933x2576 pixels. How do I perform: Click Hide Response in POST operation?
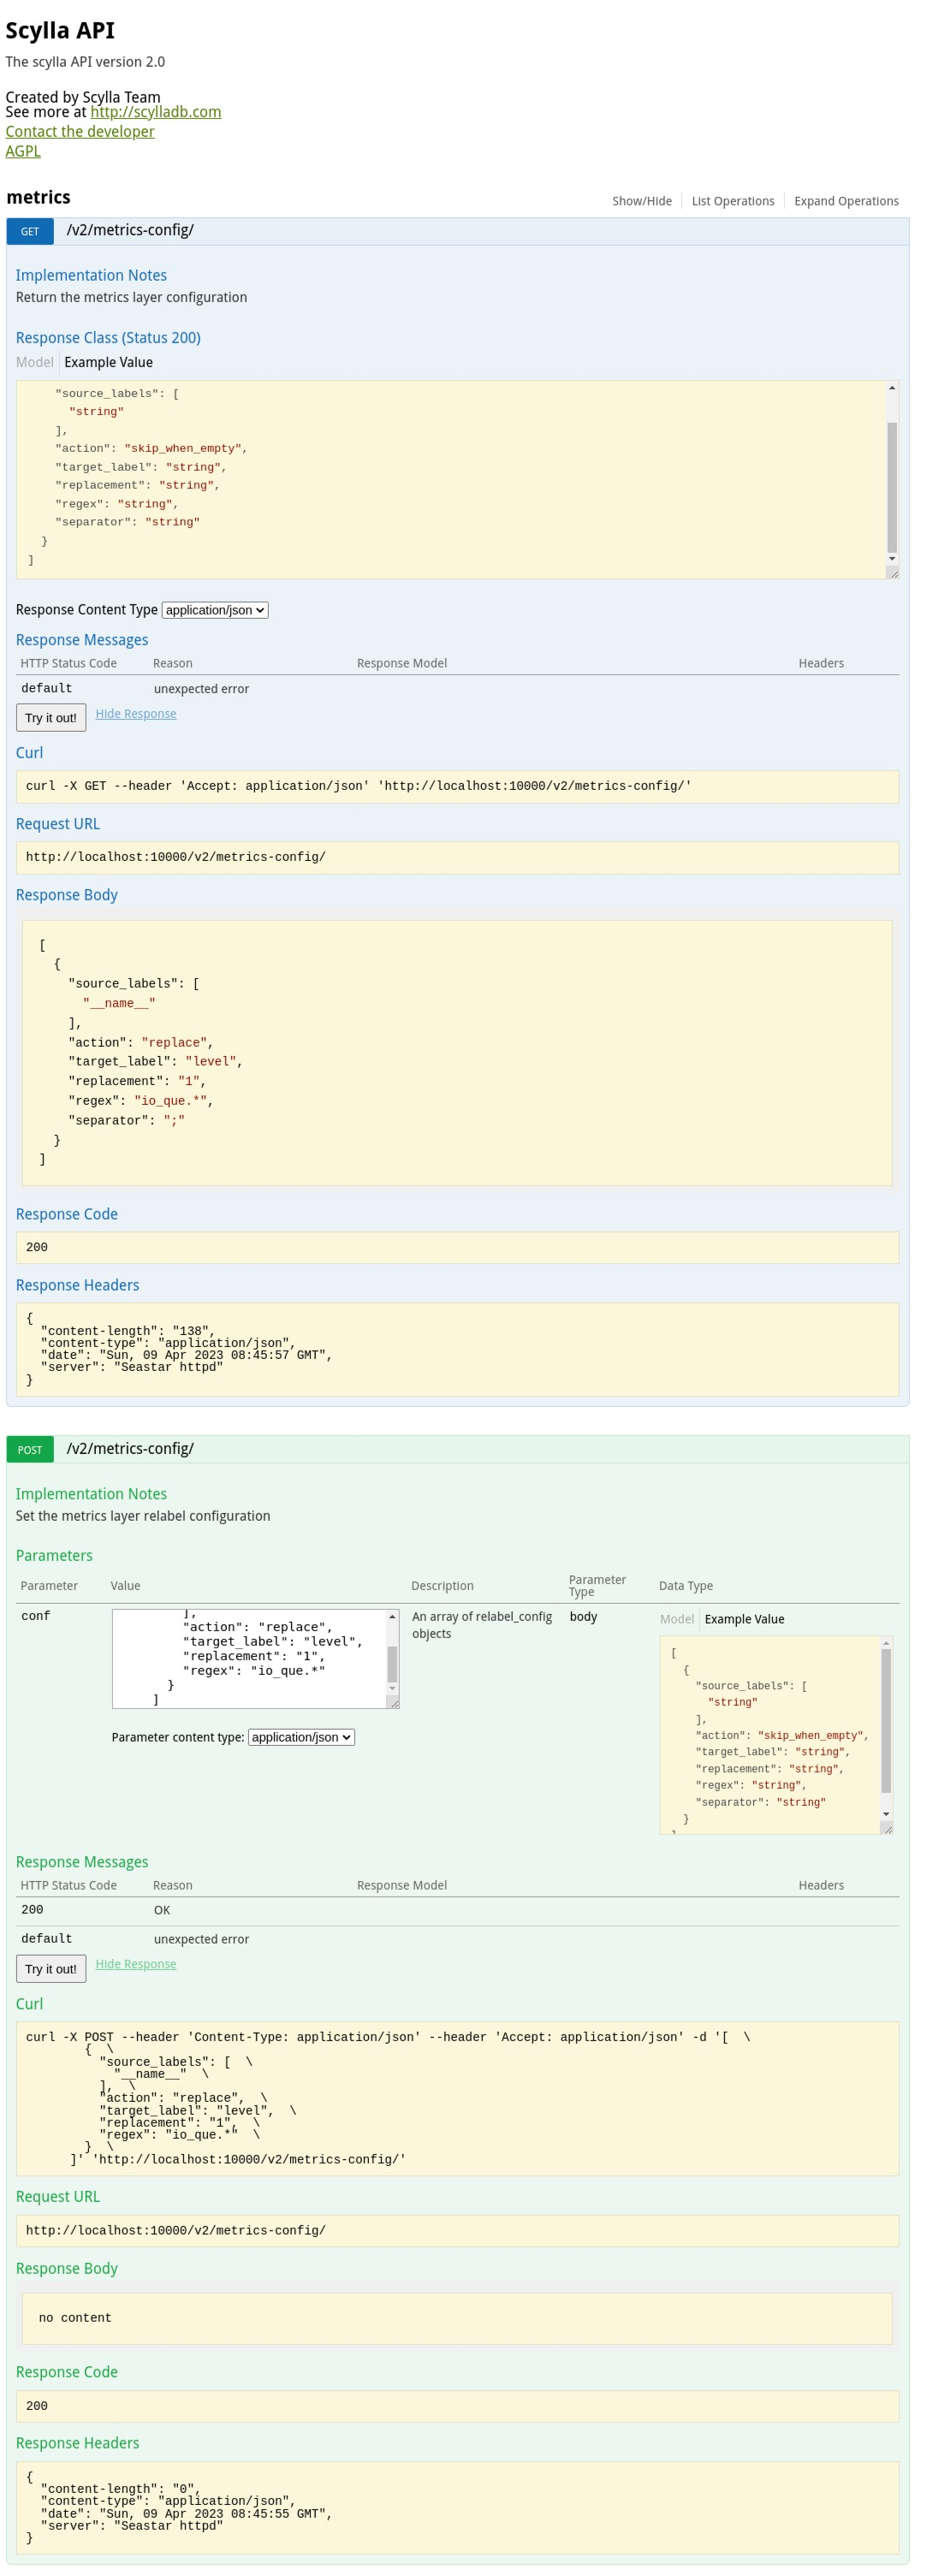136,1964
